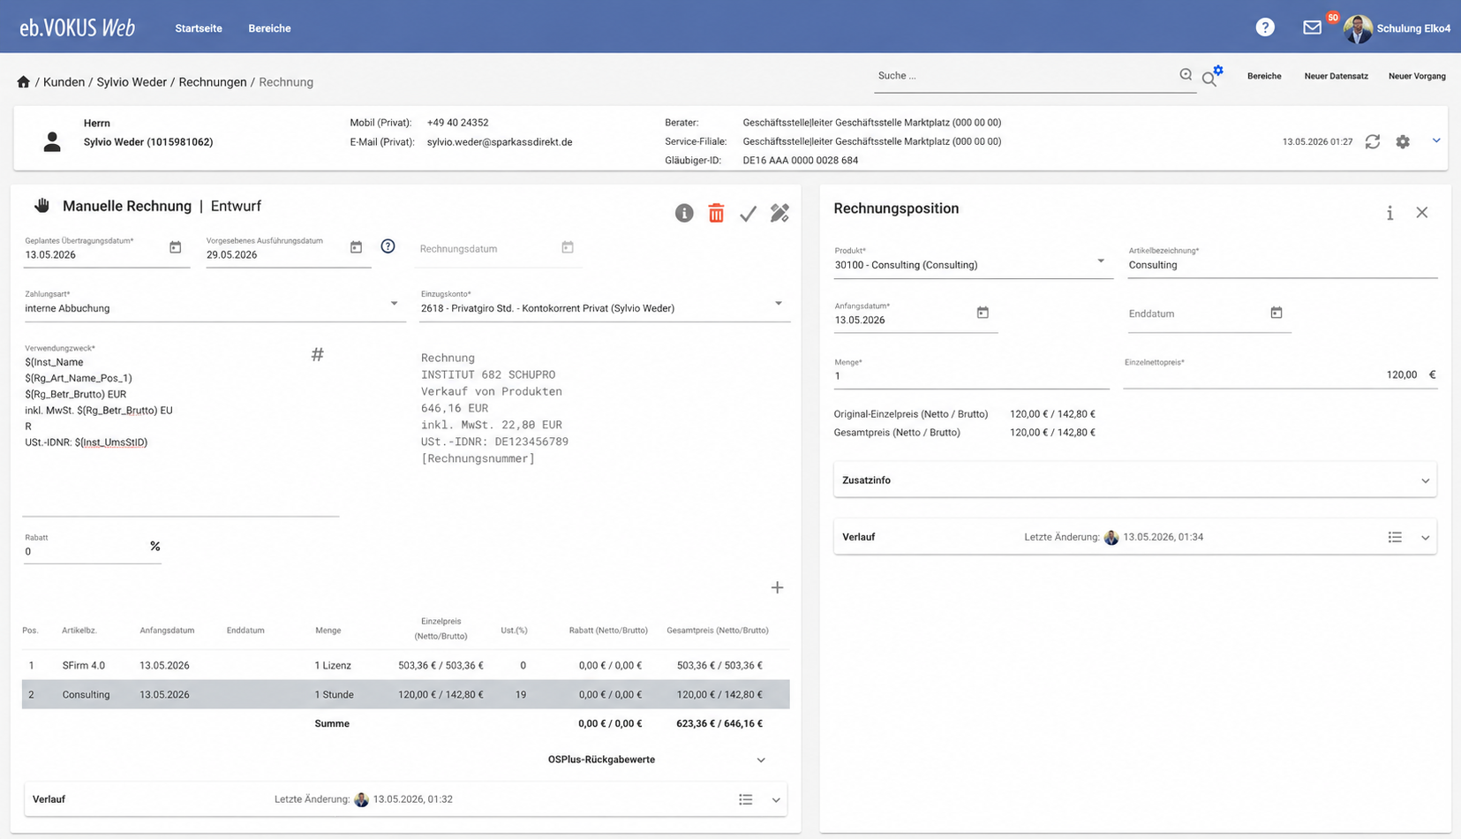Open the mail inbox with 50 notifications
Viewport: 1461px width, 839px height.
pos(1313,27)
